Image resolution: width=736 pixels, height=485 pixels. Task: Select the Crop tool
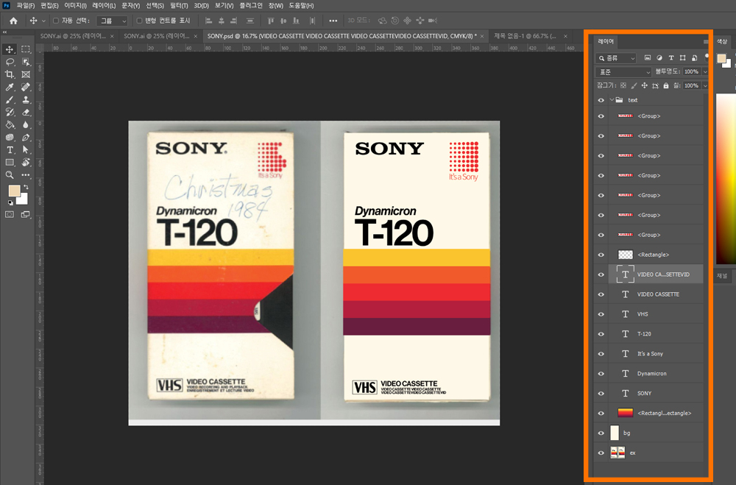click(10, 74)
